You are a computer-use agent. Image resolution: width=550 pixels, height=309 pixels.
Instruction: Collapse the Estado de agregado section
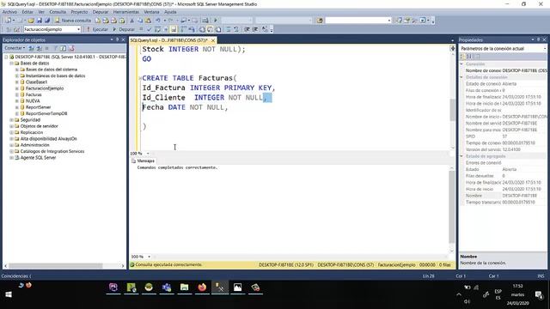coord(461,156)
